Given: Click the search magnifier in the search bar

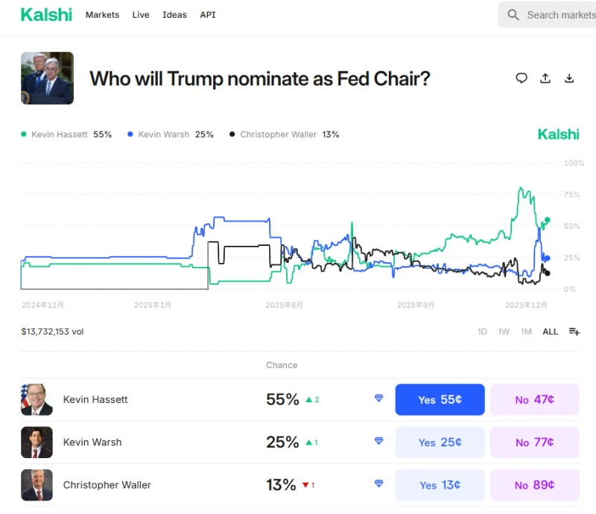Looking at the screenshot, I should (x=513, y=14).
